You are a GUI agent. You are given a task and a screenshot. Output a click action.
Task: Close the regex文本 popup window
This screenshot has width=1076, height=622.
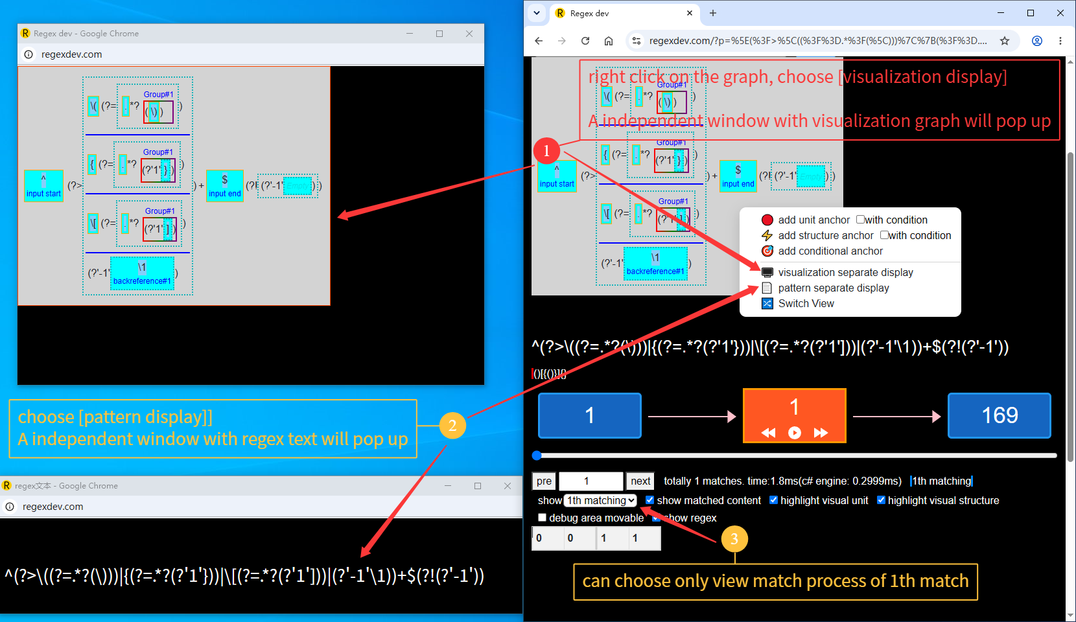508,486
